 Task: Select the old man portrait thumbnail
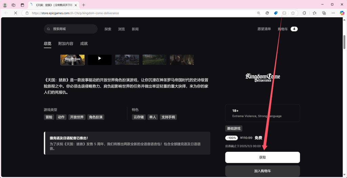coord(182,60)
